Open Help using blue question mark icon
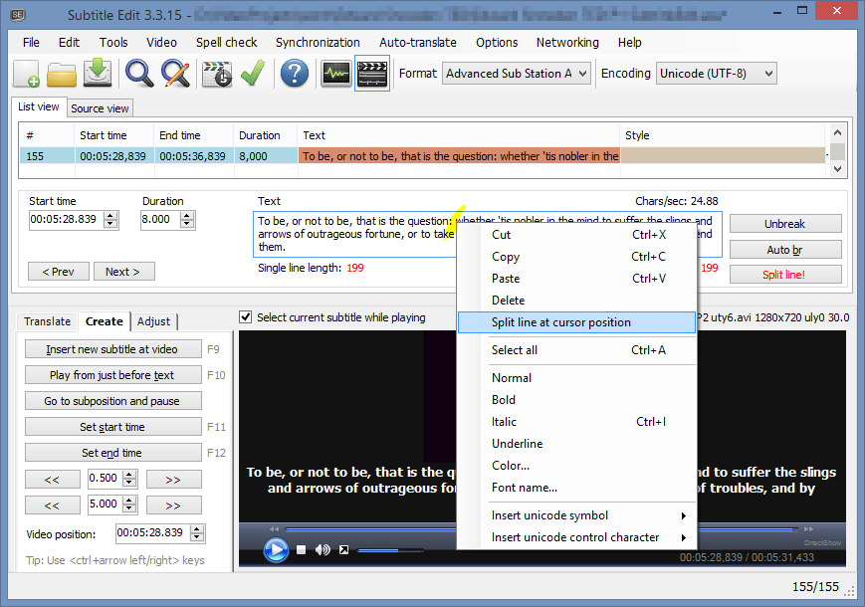The height and width of the screenshot is (607, 865). point(295,73)
